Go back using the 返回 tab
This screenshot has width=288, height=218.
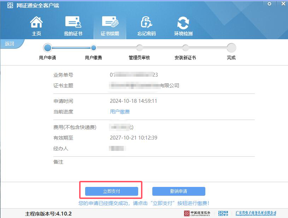(10, 44)
